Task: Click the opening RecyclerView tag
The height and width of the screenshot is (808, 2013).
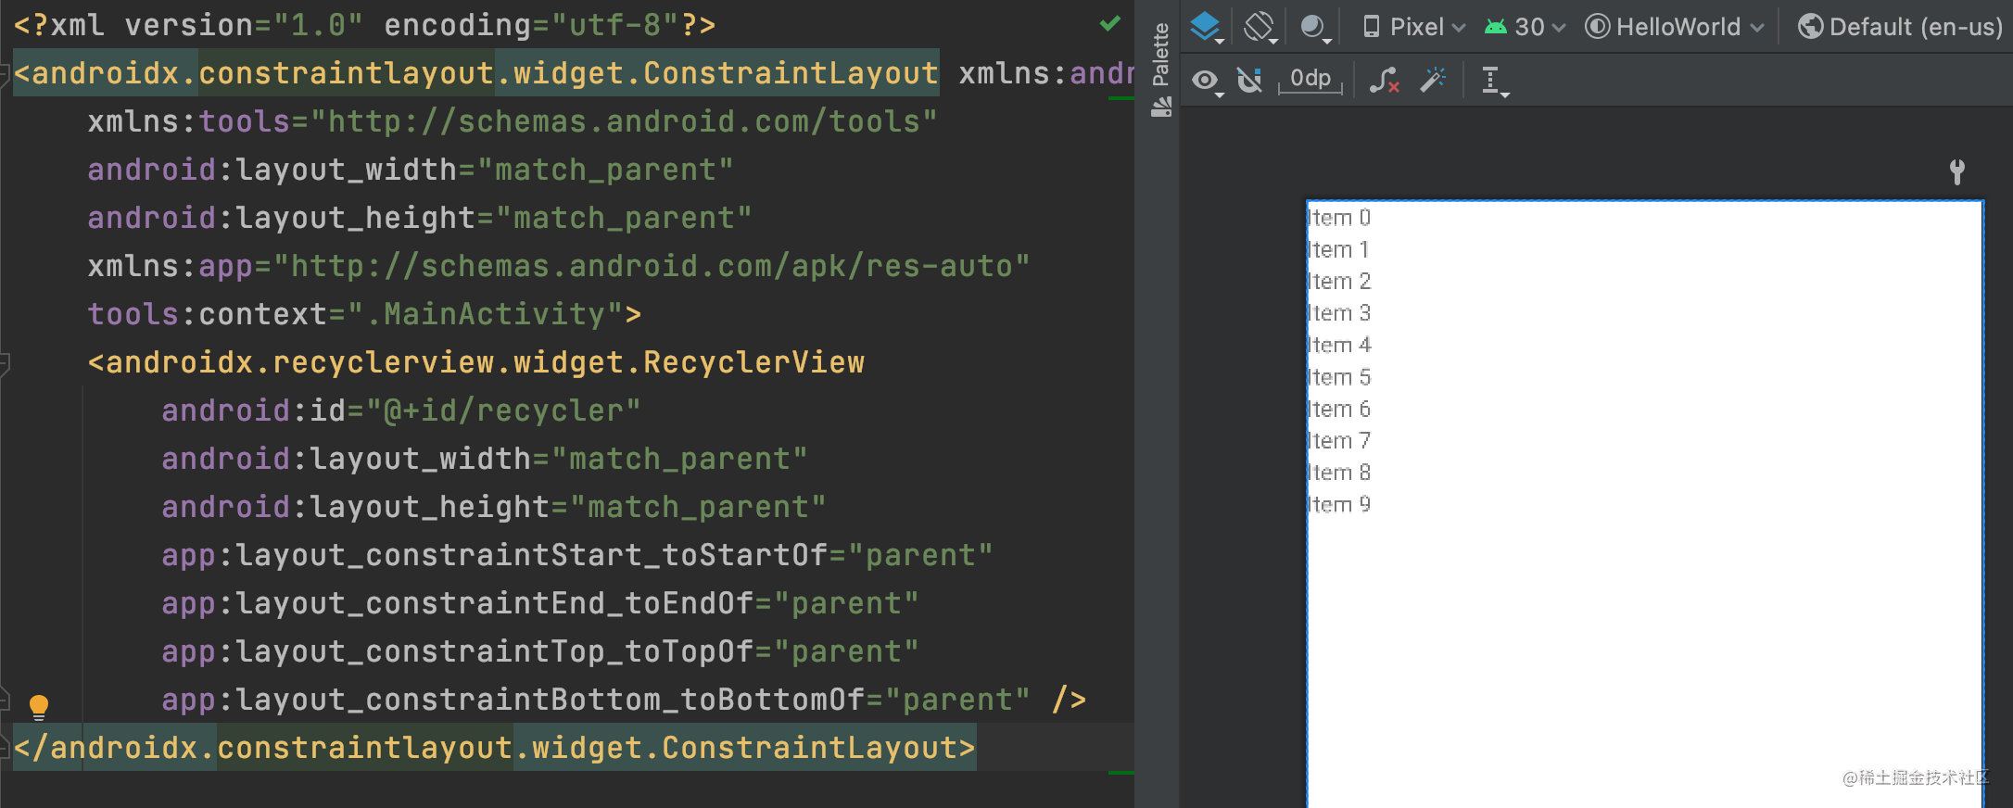Action: [x=475, y=362]
